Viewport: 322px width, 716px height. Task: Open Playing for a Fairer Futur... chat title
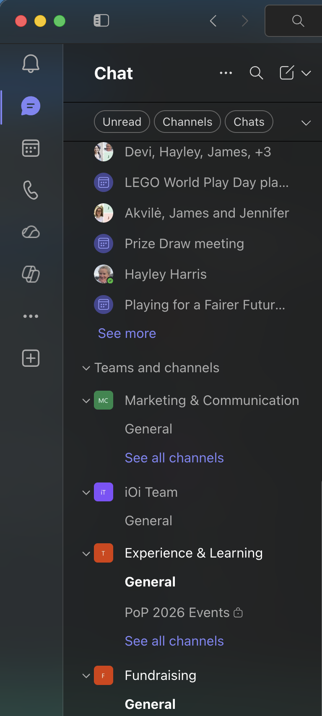(x=205, y=305)
